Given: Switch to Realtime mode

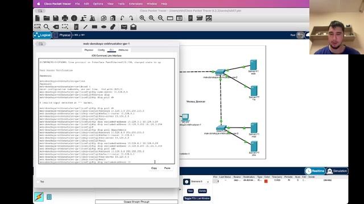Looking at the screenshot, I should click(x=315, y=171).
